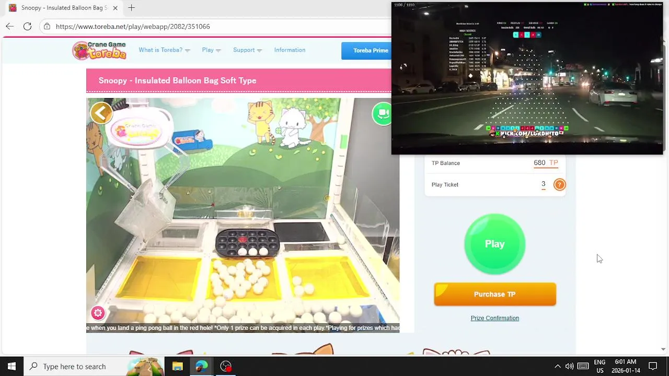Open Windows Start menu
The height and width of the screenshot is (376, 669).
tap(11, 366)
